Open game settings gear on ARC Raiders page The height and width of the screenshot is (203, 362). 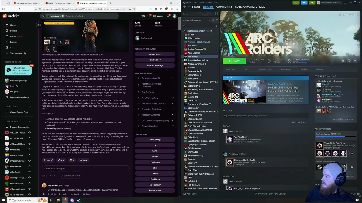[343, 61]
